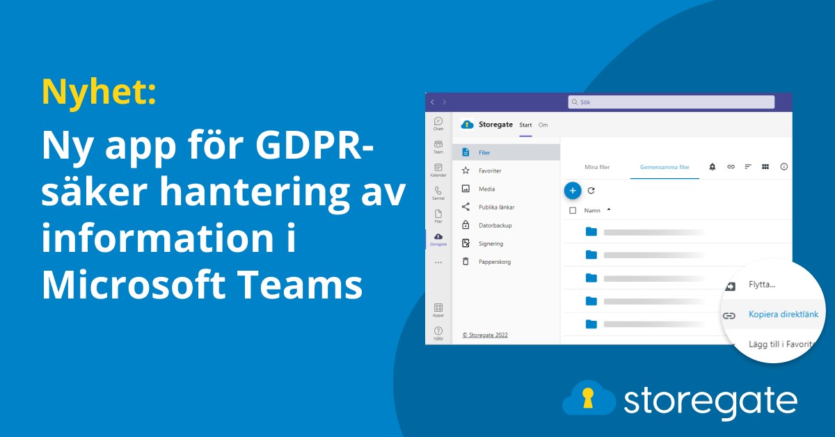Open the more apps ellipsis icon
Image resolution: width=835 pixels, height=437 pixels.
[438, 262]
